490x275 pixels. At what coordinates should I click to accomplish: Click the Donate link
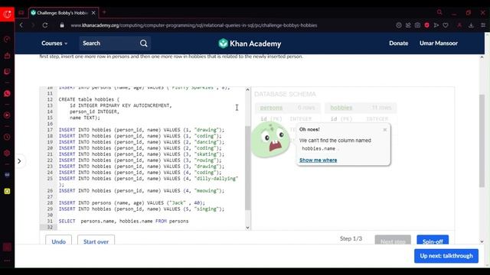click(398, 44)
